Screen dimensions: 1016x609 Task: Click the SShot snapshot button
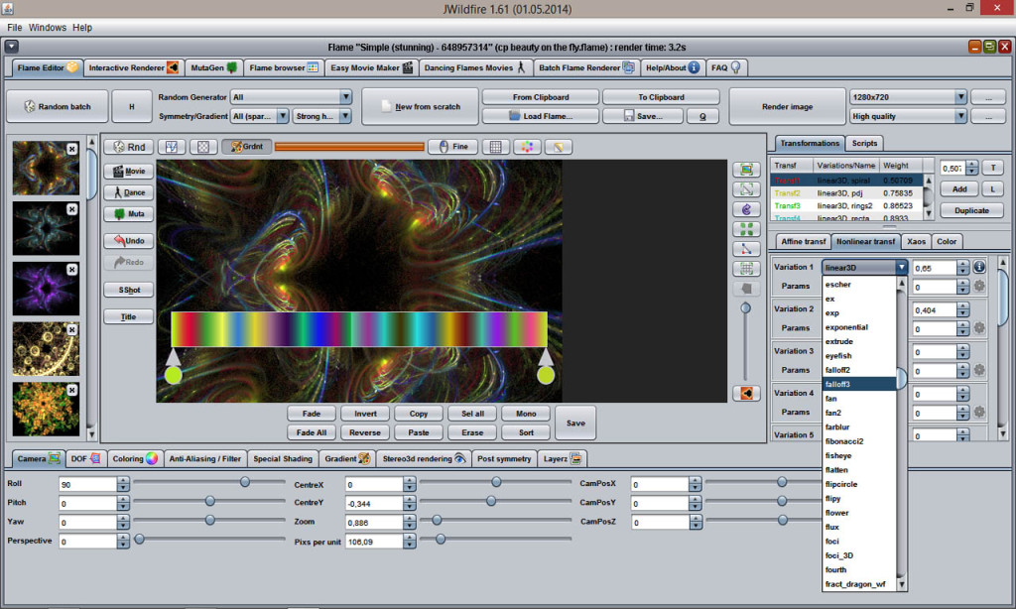(x=128, y=290)
